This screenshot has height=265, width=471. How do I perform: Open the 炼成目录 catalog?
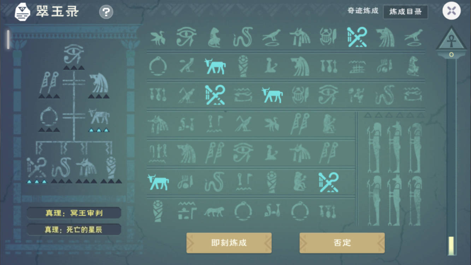406,12
